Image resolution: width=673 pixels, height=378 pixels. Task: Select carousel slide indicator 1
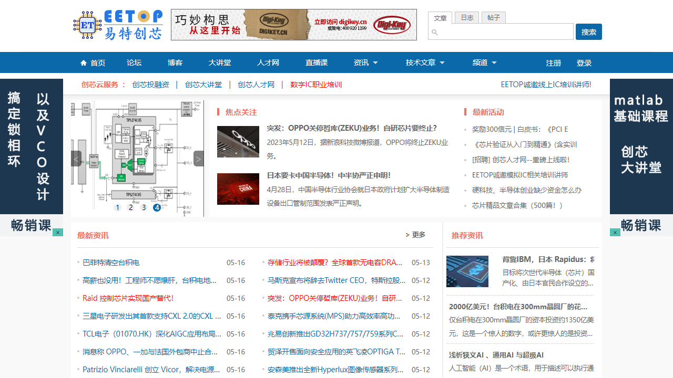click(117, 207)
